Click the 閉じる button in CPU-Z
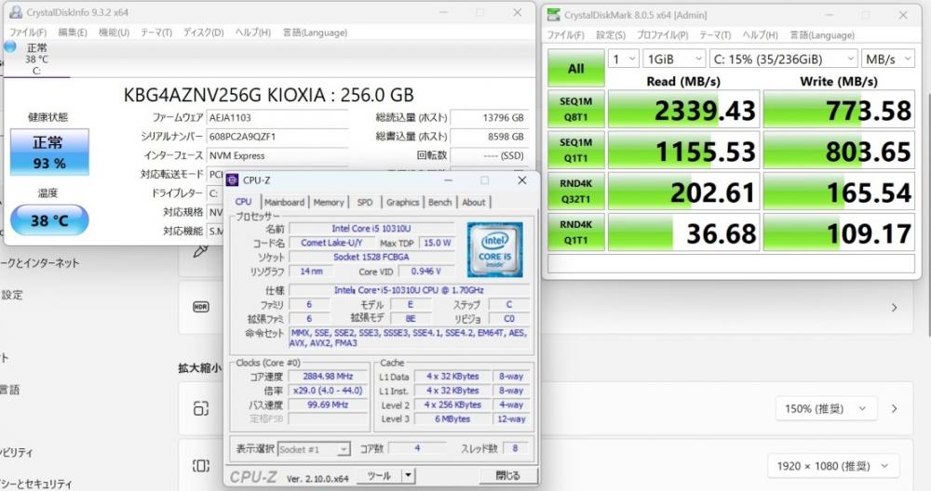This screenshot has width=931, height=491. pos(507,475)
